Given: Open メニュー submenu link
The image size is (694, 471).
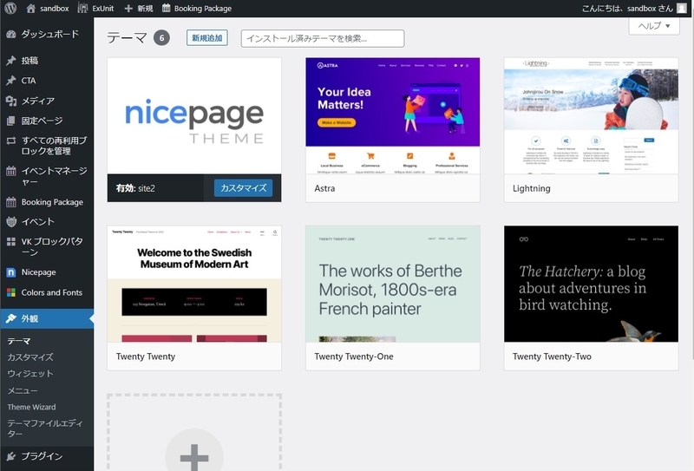Looking at the screenshot, I should [x=23, y=391].
